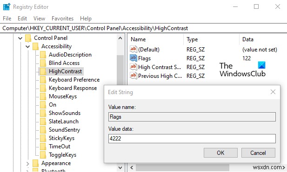Screen dimensions: 287x172
Task: Select the Blind Access key
Action: (64, 63)
